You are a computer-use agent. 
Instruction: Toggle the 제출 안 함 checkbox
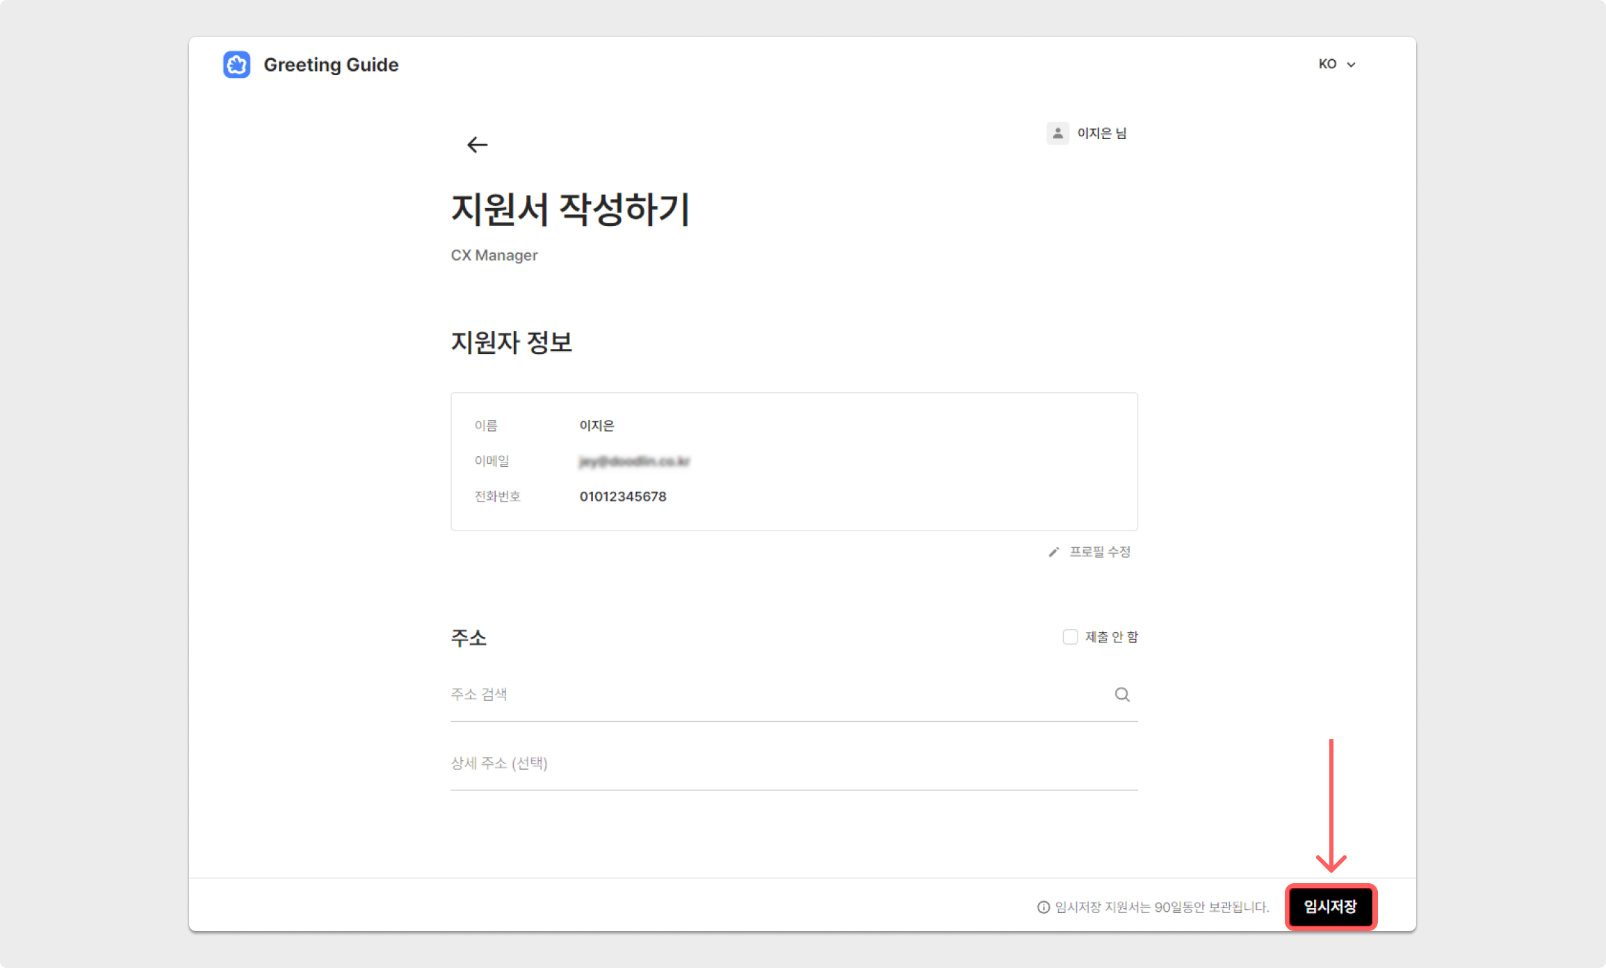pos(1070,637)
